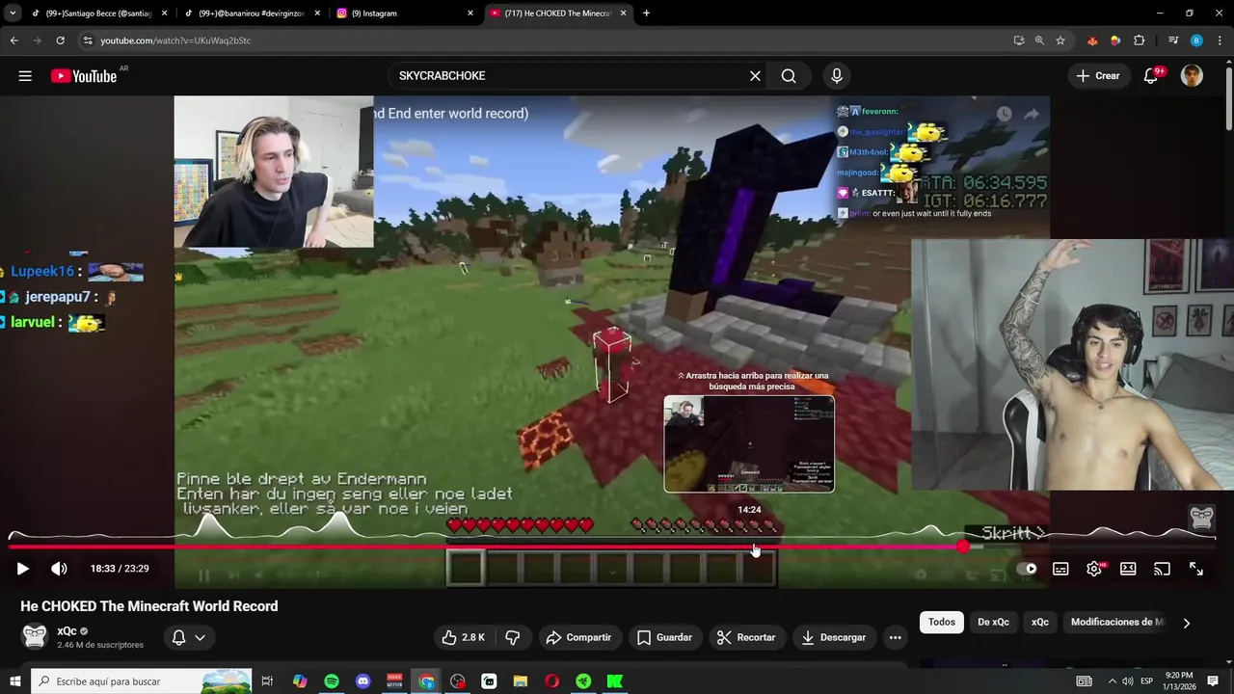Open Chrome three-dot menu

(x=1219, y=40)
